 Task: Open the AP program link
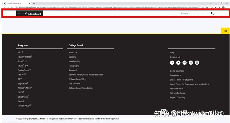(x=20, y=79)
